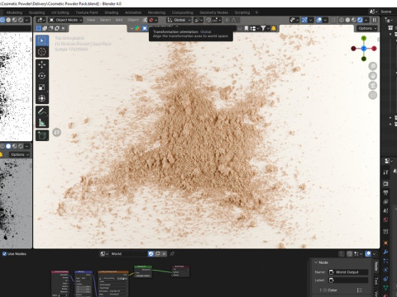The height and width of the screenshot is (297, 397).
Task: Choose the Transform tool
Action: [42, 98]
